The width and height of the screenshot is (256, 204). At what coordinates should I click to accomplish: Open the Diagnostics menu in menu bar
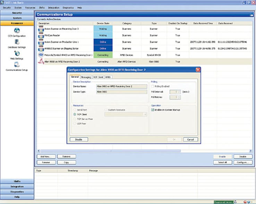68,8
